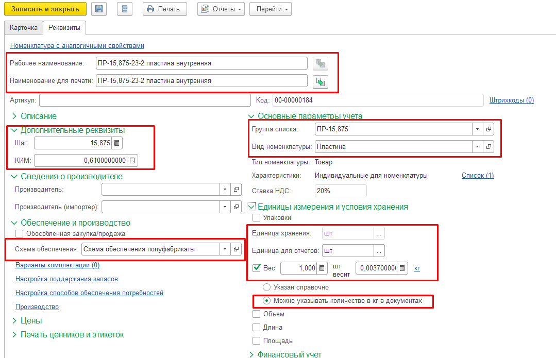
Task: Click the Печать button
Action: (165, 9)
